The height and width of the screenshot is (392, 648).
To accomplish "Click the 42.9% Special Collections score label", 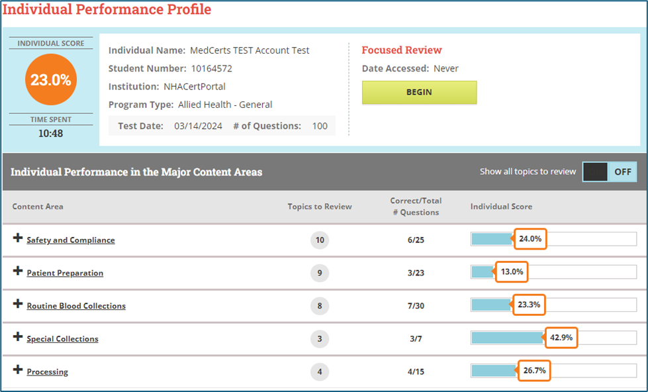I will [561, 338].
